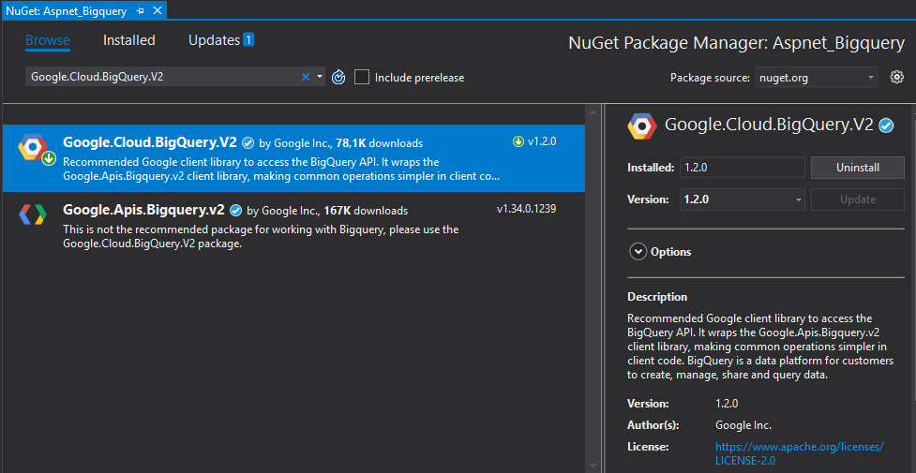Switch to the Browse tab
916x473 pixels.
click(47, 40)
